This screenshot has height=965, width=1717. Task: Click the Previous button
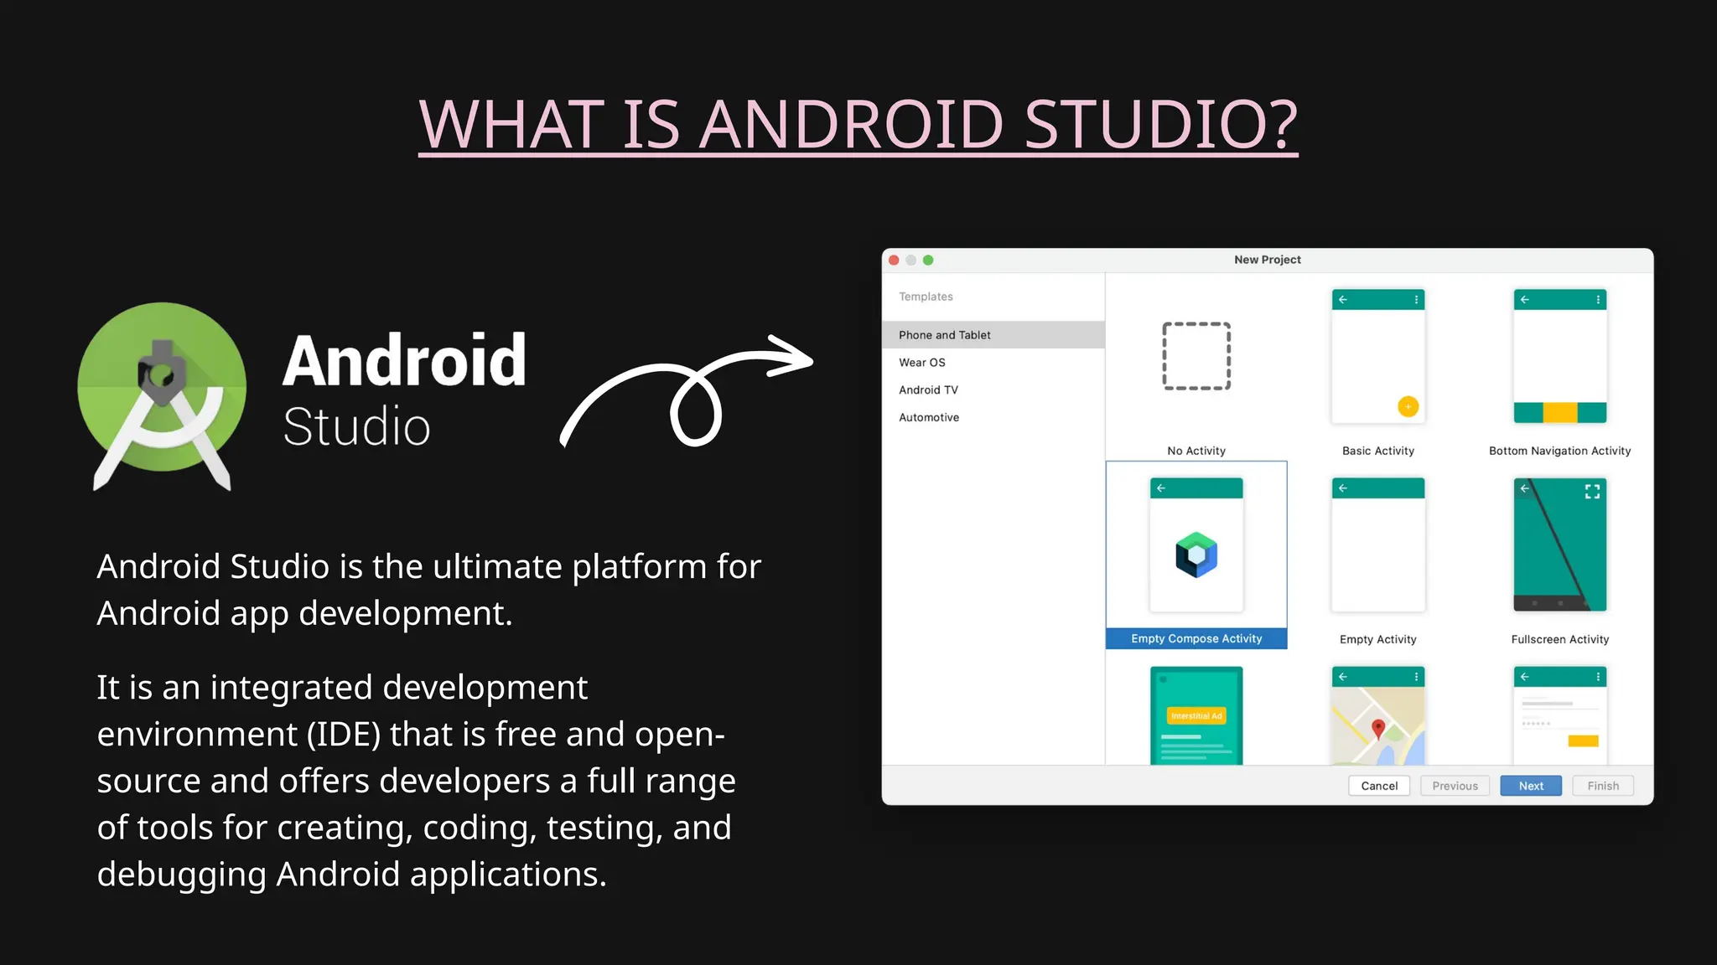click(x=1455, y=786)
